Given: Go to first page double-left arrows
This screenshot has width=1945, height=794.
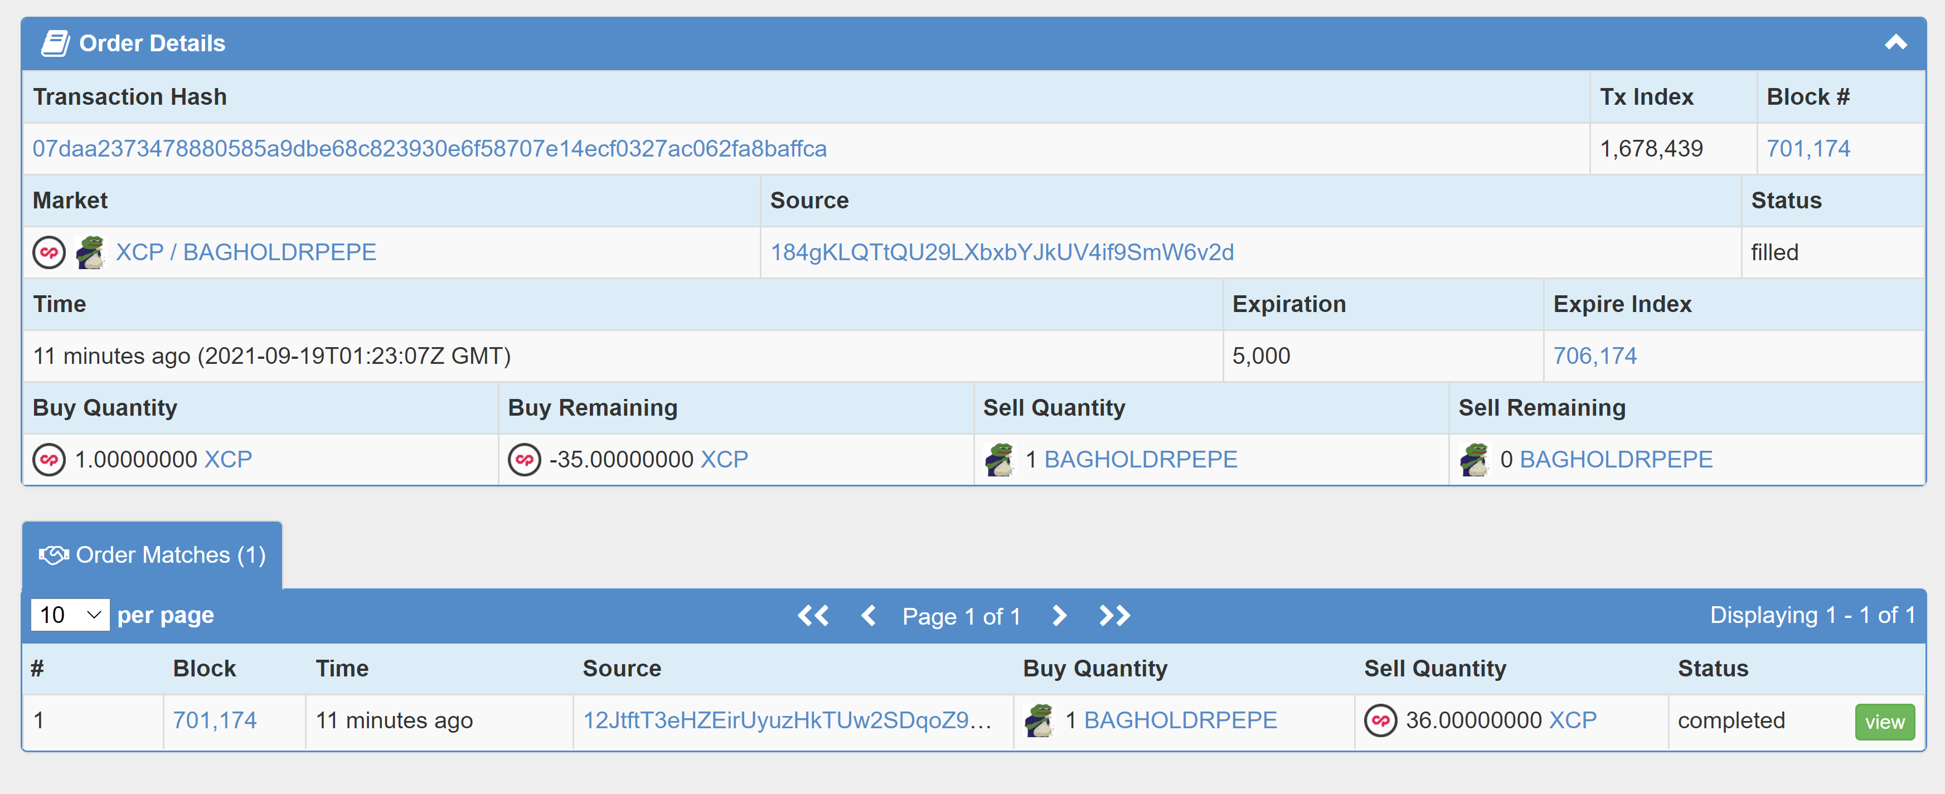Looking at the screenshot, I should [813, 616].
